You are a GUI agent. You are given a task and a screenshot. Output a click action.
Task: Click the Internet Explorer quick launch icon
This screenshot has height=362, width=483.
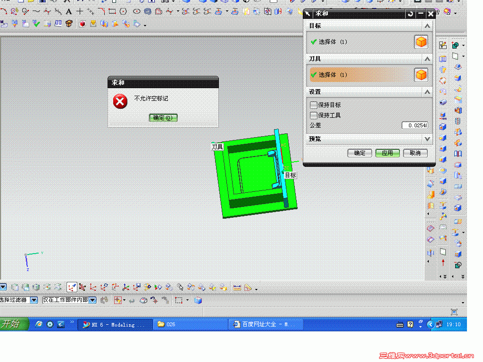[x=39, y=324]
